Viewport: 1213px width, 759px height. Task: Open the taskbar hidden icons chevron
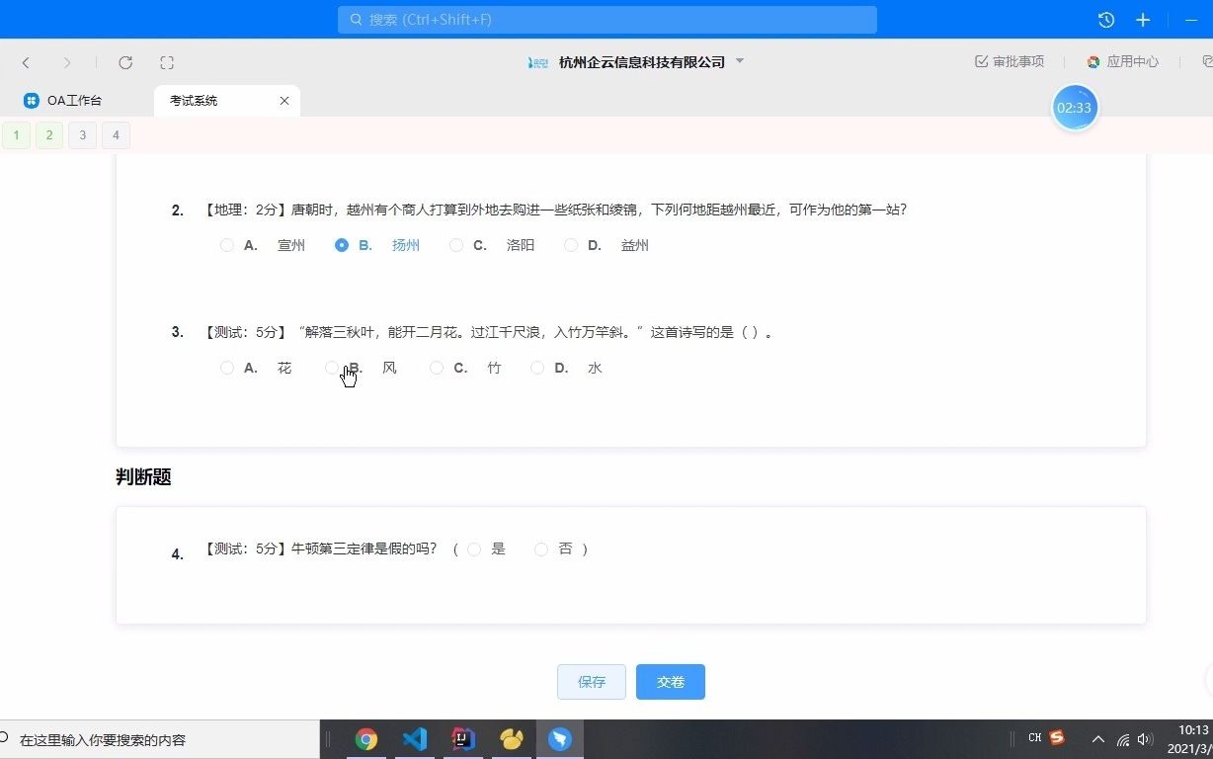1097,738
